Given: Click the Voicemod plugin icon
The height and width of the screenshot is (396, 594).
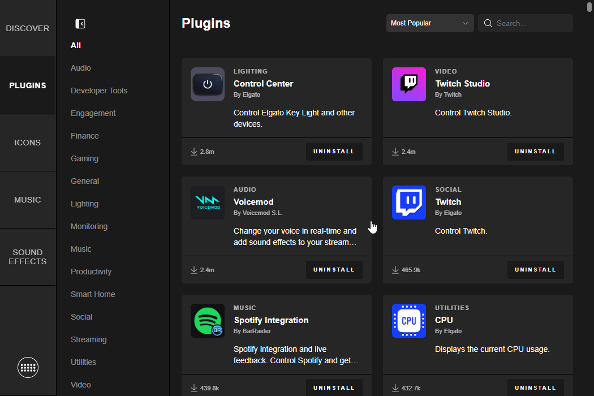Looking at the screenshot, I should [208, 203].
